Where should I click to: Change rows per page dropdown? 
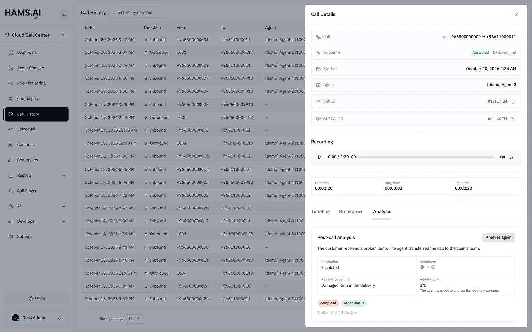tap(135, 319)
